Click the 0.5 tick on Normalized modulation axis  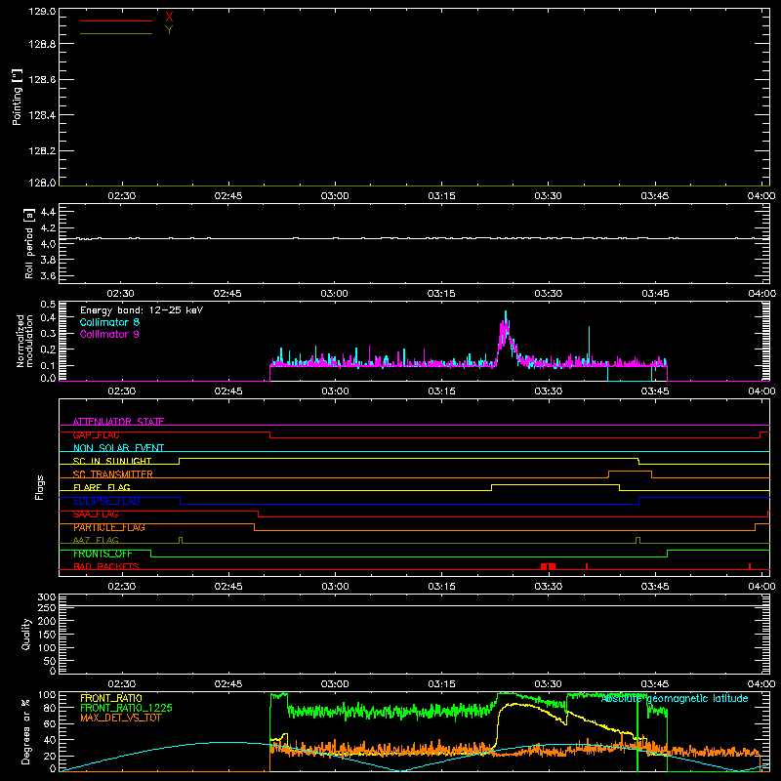[x=48, y=305]
